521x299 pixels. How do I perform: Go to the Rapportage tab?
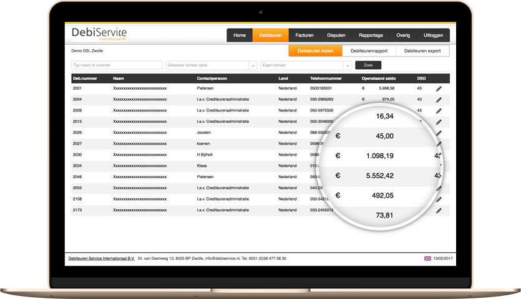coord(371,36)
